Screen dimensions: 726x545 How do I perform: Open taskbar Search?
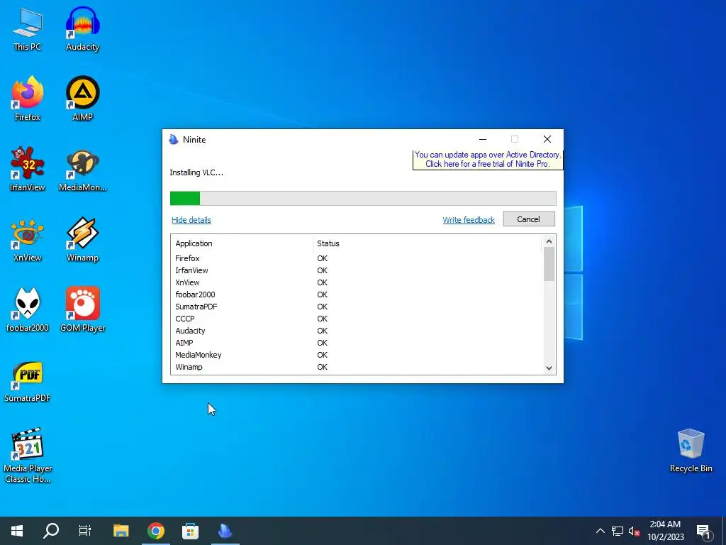click(51, 531)
